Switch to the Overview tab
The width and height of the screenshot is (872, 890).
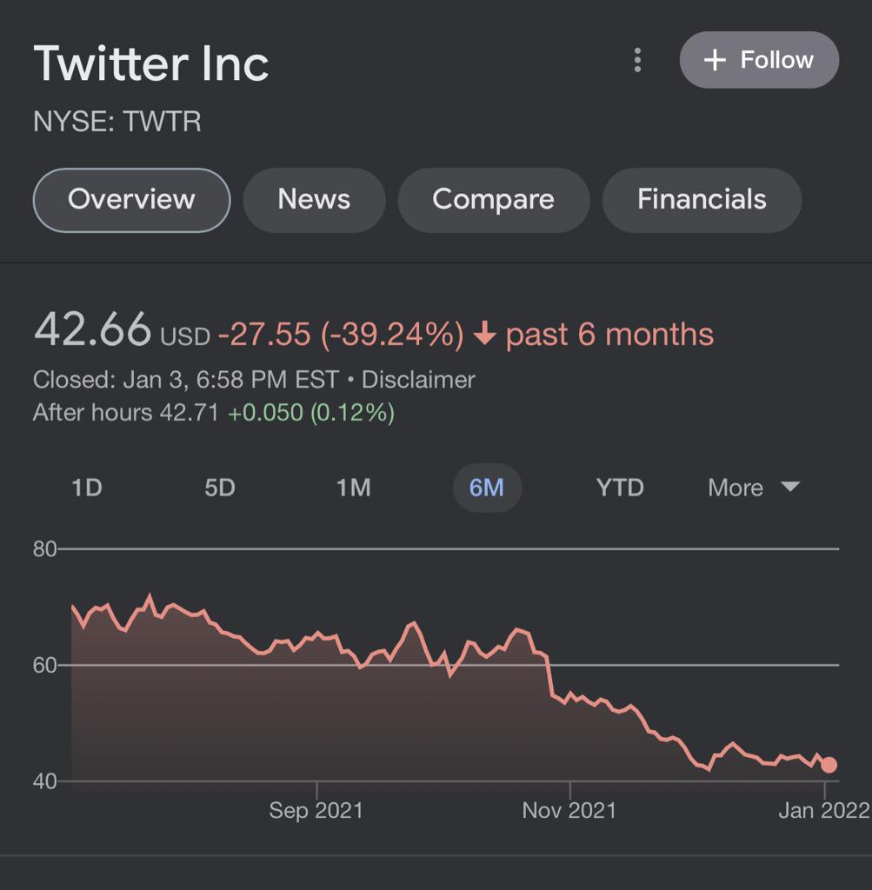tap(131, 200)
